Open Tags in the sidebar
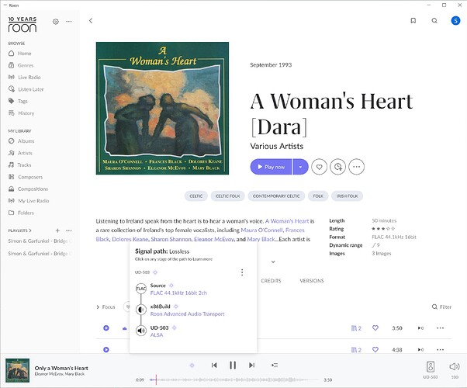The image size is (467, 388). pyautogui.click(x=18, y=101)
